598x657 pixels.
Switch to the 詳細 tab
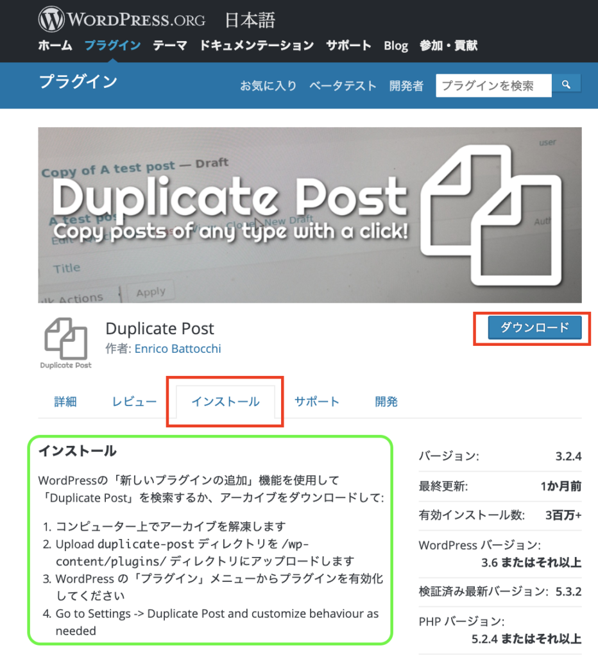click(x=65, y=402)
